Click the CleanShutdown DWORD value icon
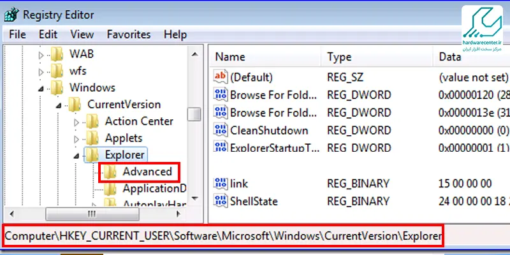Screen dimensions: 510x255 221,130
